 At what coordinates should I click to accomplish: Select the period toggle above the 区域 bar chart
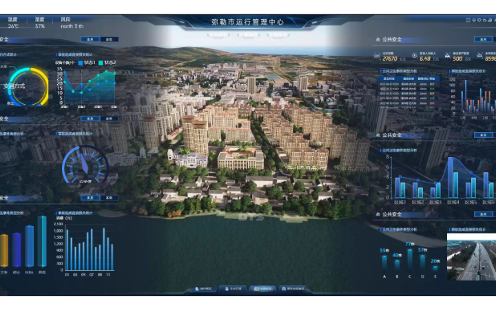pos(484,135)
